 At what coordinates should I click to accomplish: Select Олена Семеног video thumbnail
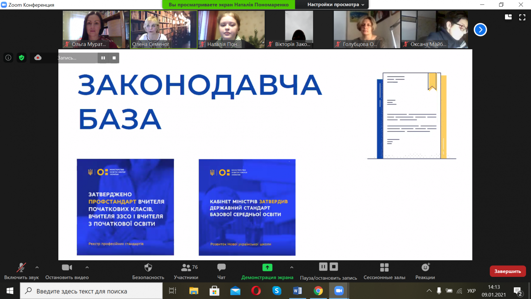[x=164, y=30]
